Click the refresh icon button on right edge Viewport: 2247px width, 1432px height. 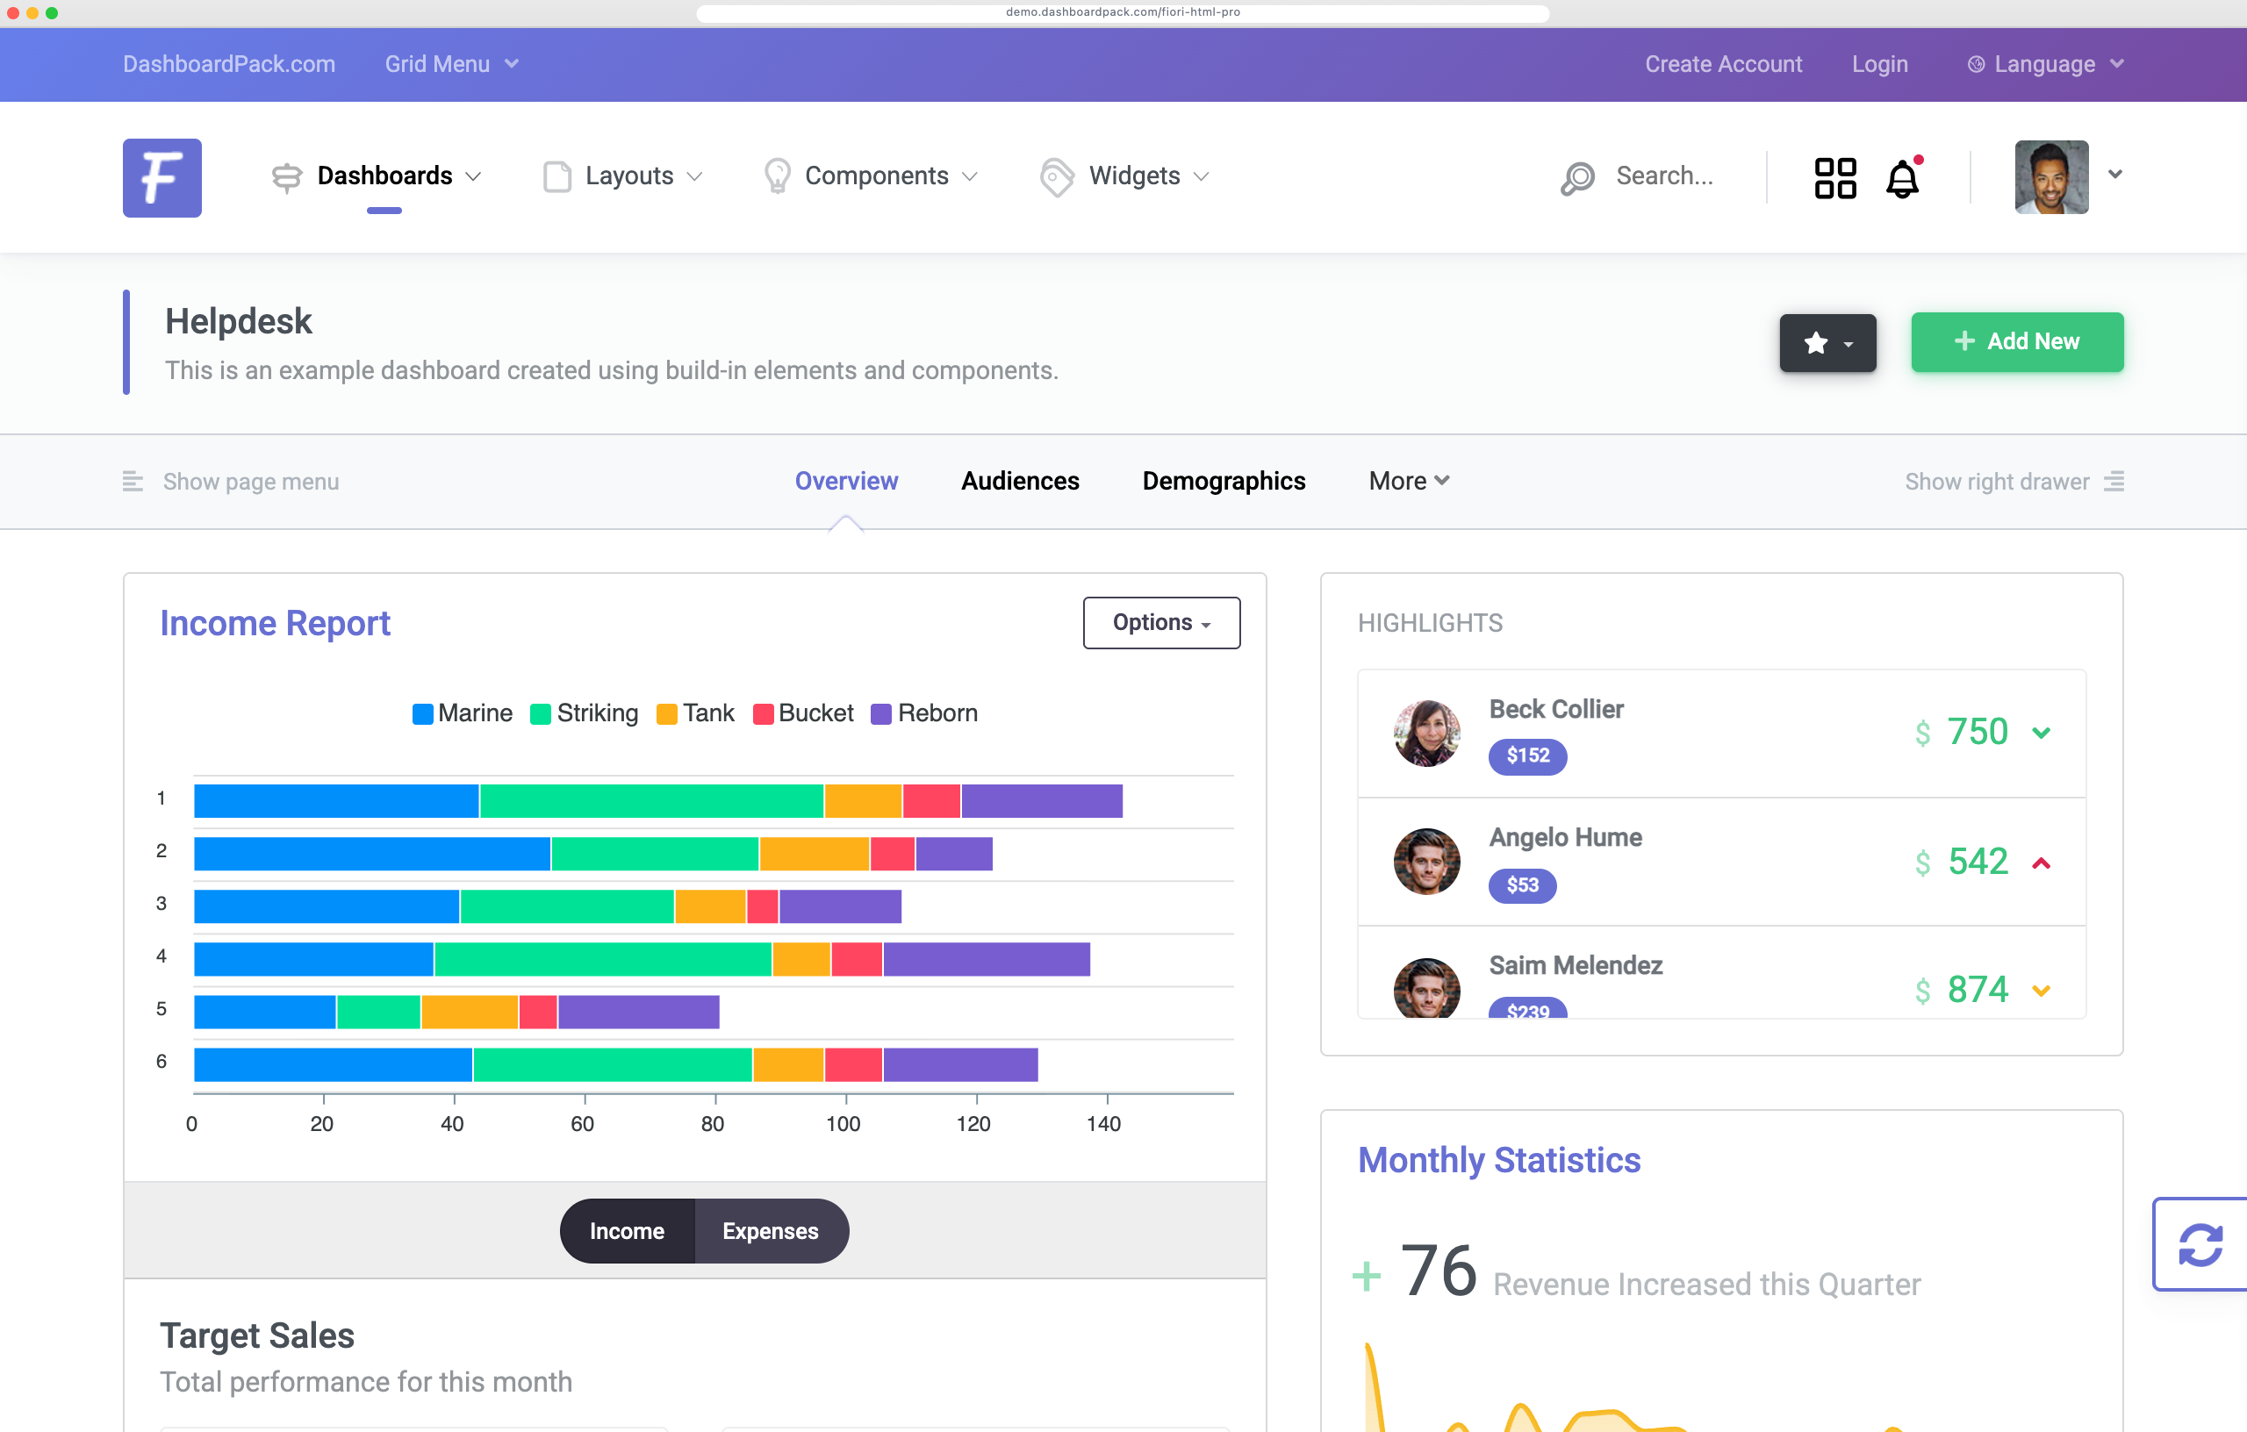[x=2200, y=1243]
